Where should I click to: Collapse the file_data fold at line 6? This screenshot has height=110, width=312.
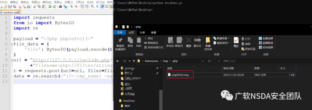12,44
